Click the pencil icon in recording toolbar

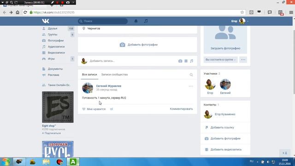pos(53,2)
